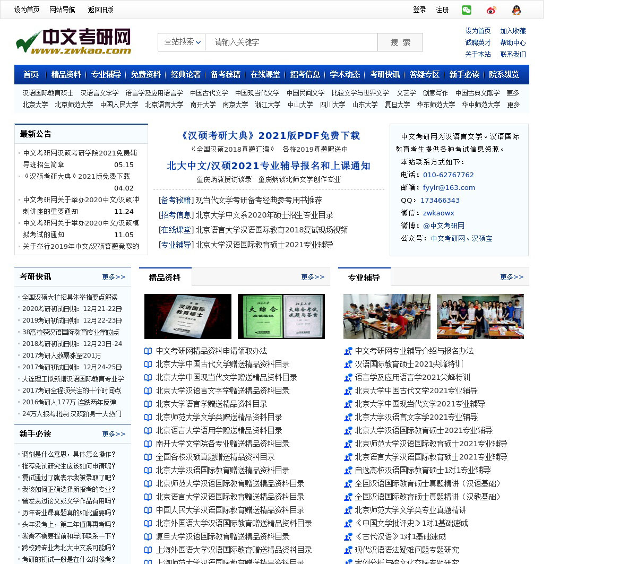Click 专业辅导 section 更多>> link

512,277
